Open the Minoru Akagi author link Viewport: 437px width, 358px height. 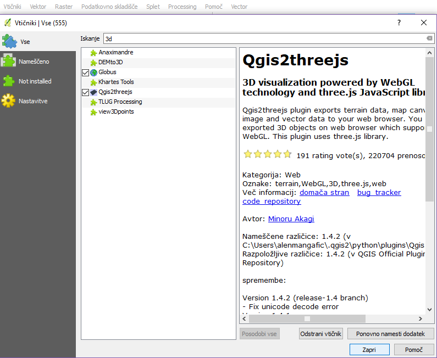(291, 219)
